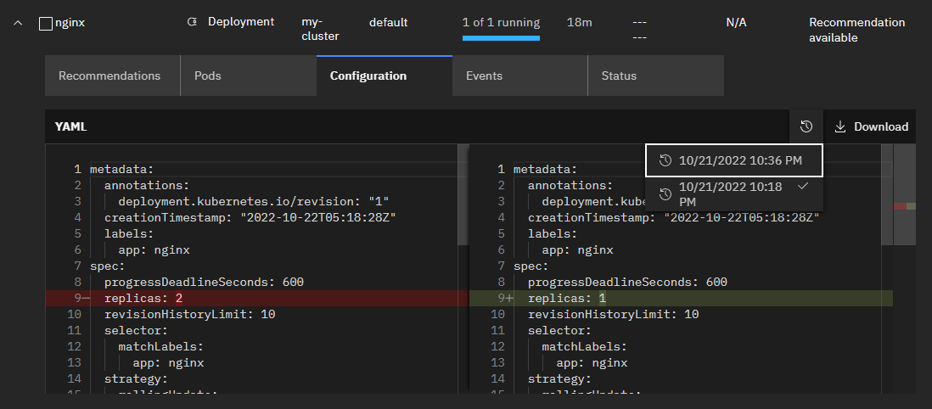
Task: Choose the 10/21/2022 10:36 PM revision
Action: tap(738, 160)
